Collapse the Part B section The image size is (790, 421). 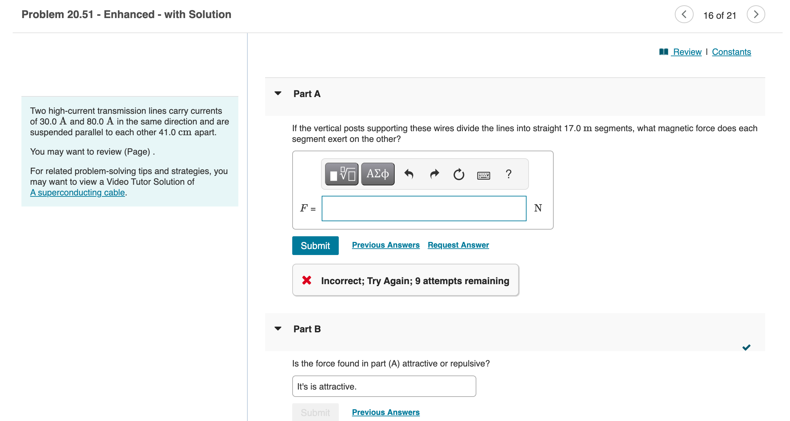278,329
